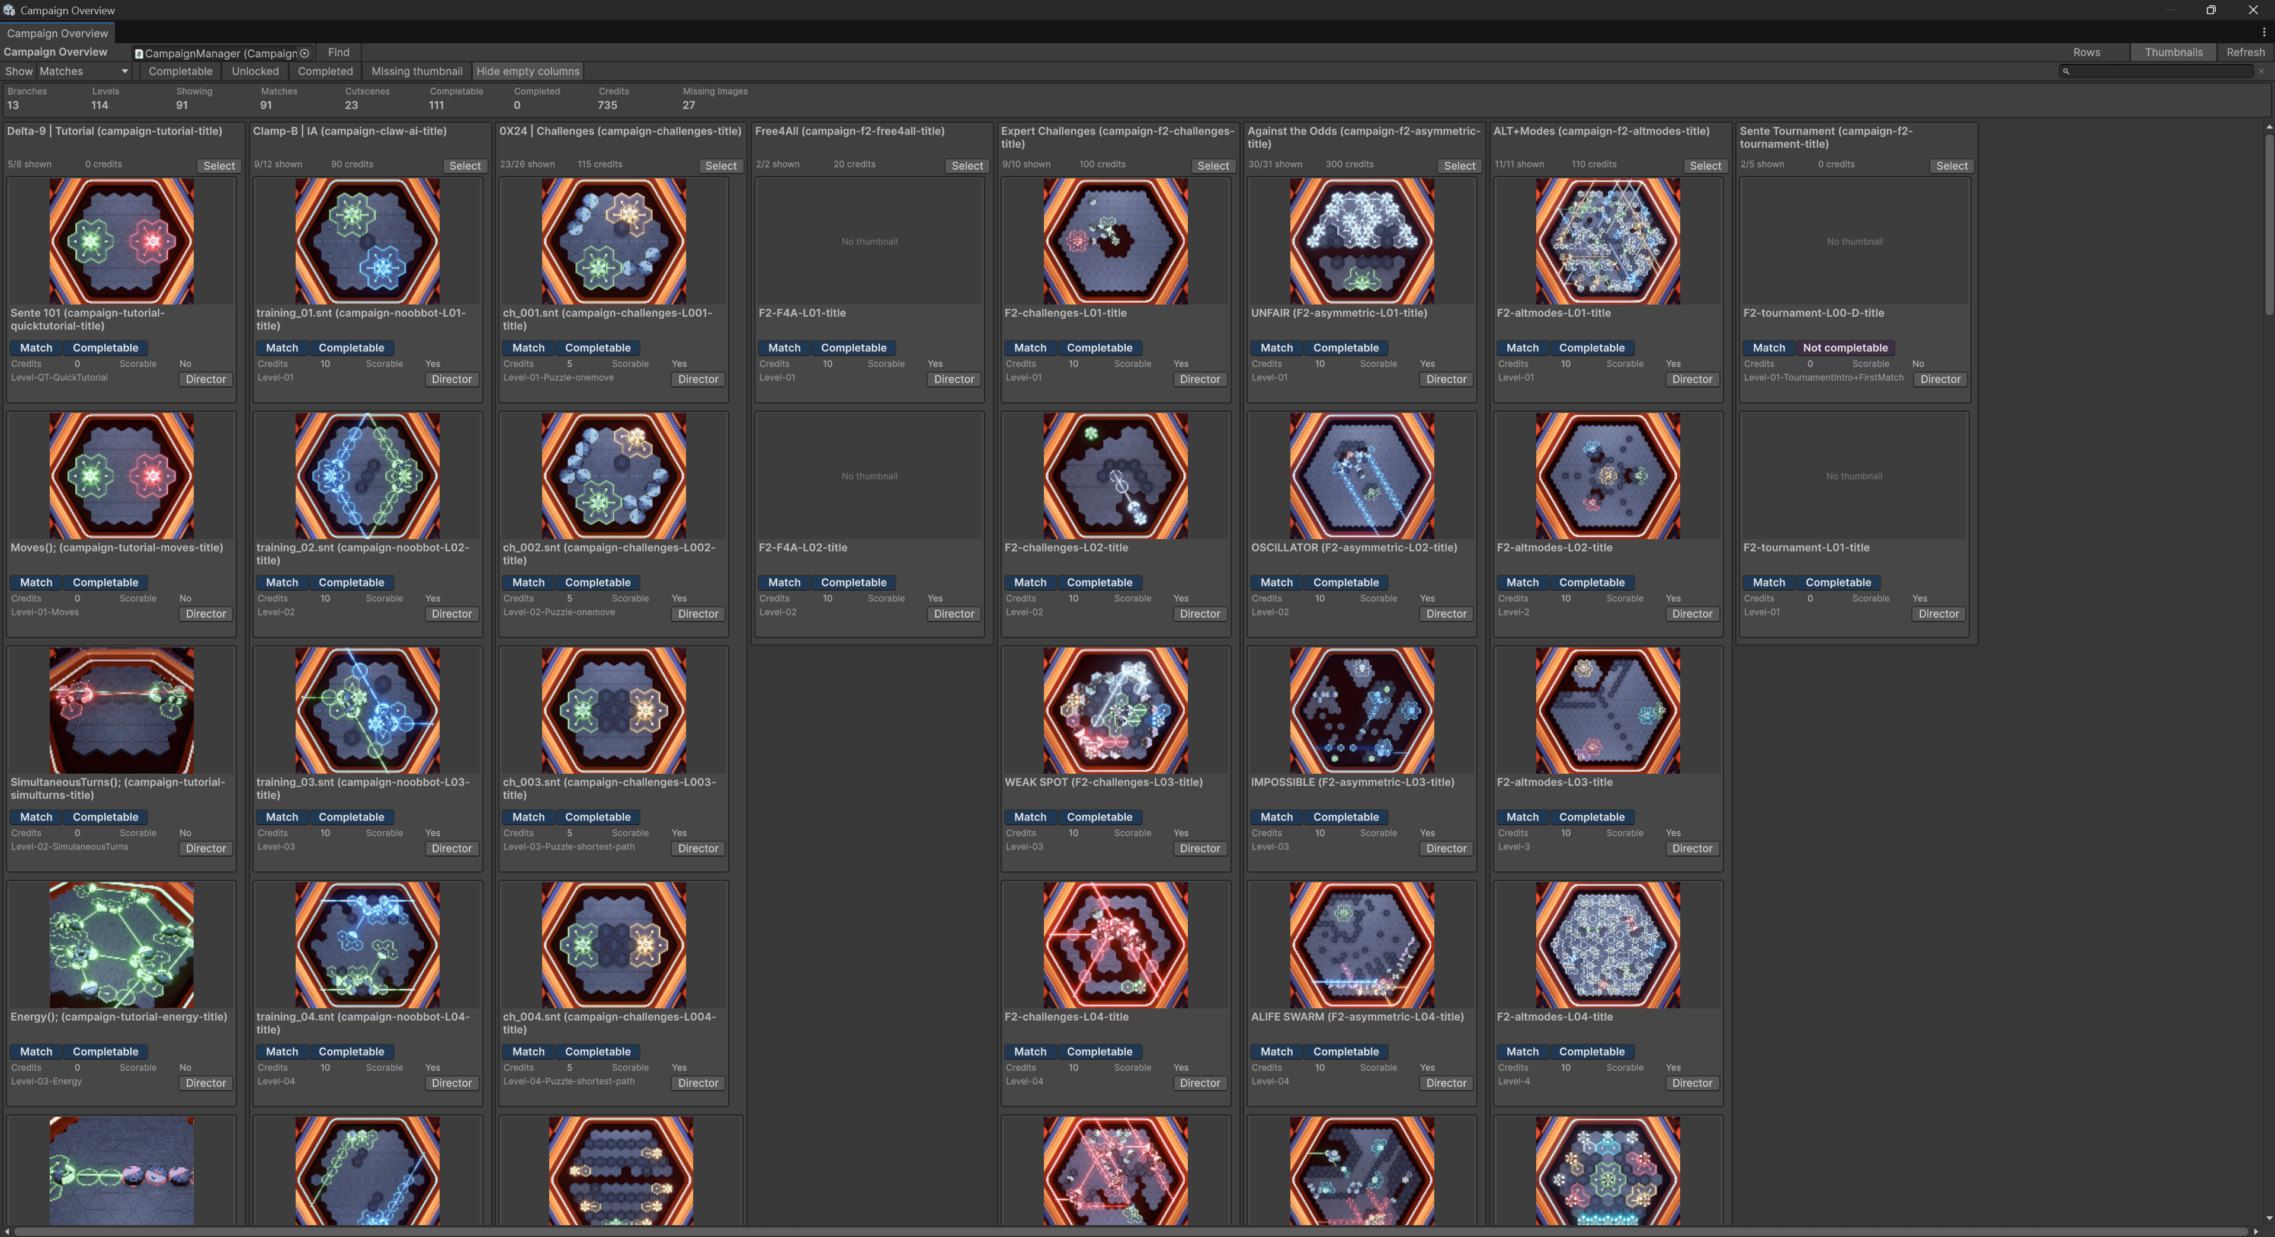Viewport: 2275px width, 1237px height.
Task: Open the three-dot window options menu
Action: pos(2264,33)
